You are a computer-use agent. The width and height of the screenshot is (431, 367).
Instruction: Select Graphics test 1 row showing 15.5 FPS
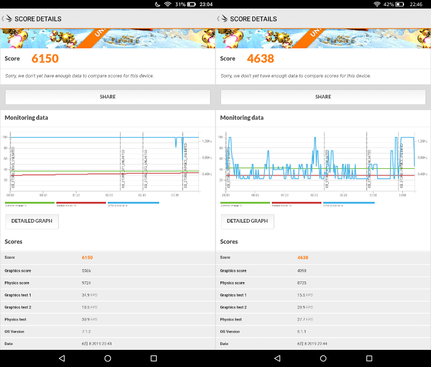pyautogui.click(x=323, y=295)
